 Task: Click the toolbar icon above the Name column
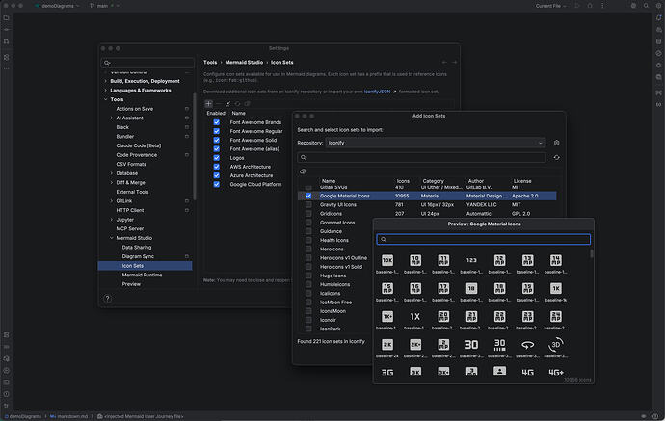[303, 171]
